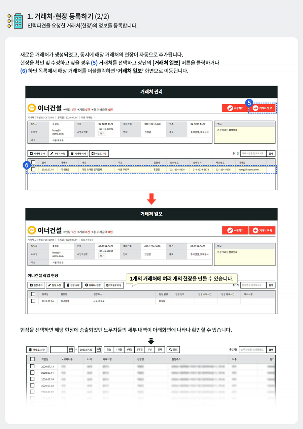Click the orange 우수 badge in 거래처 일보
303x429 pixels.
click(32, 230)
